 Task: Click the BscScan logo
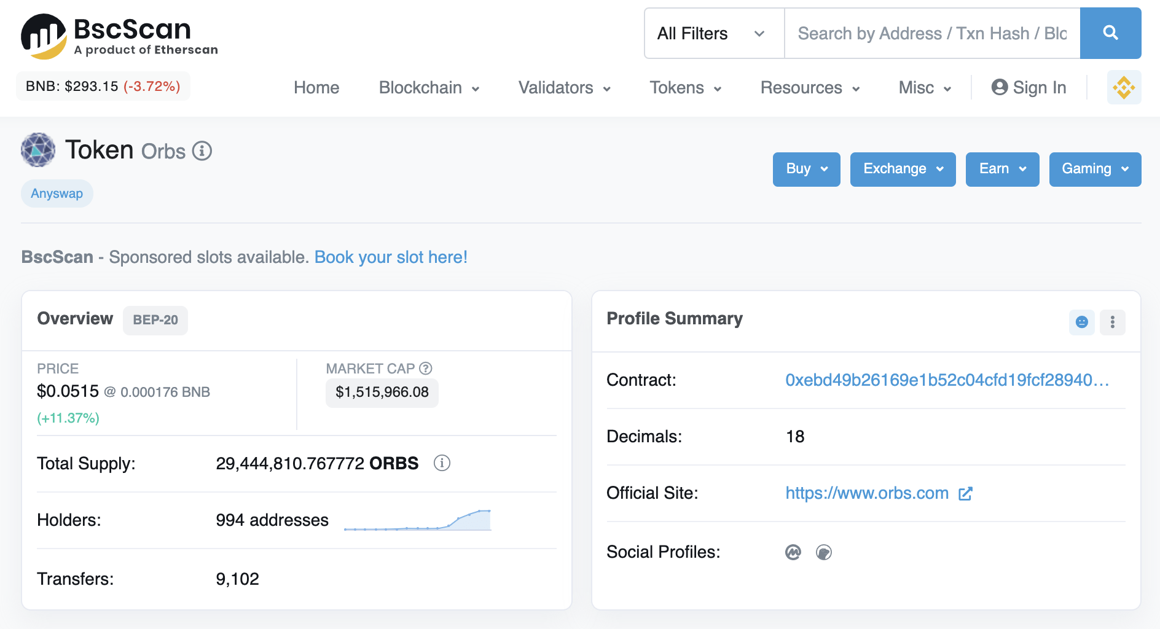point(120,37)
